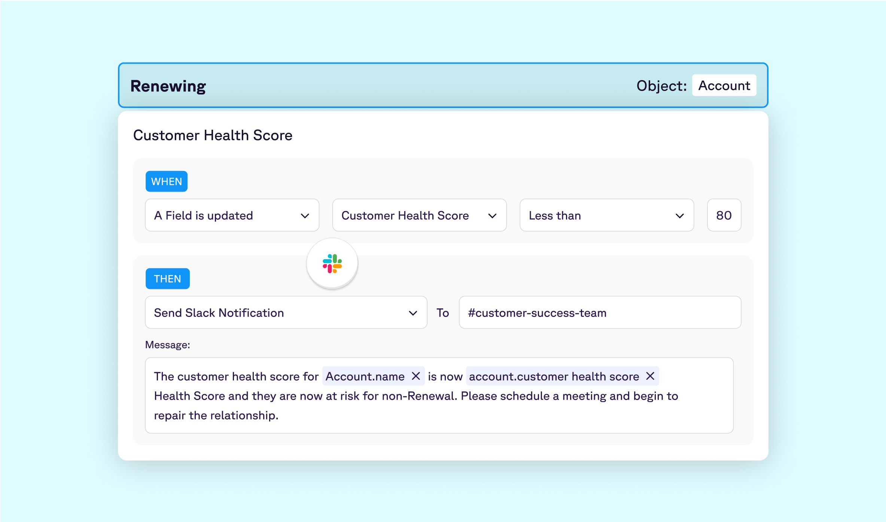Click the WHEN condition badge
The height and width of the screenshot is (522, 886).
tap(167, 181)
